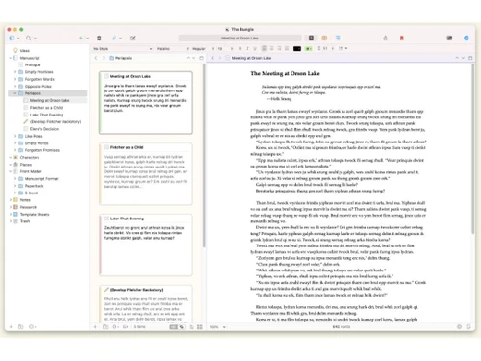481x361 pixels.
Task: Select Elena's Decision in binder
Action: pyautogui.click(x=44, y=129)
